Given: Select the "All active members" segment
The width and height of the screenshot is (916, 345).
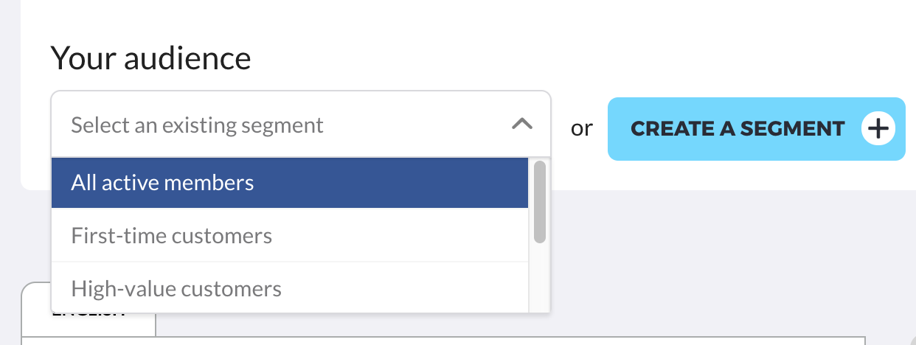Looking at the screenshot, I should click(x=162, y=183).
